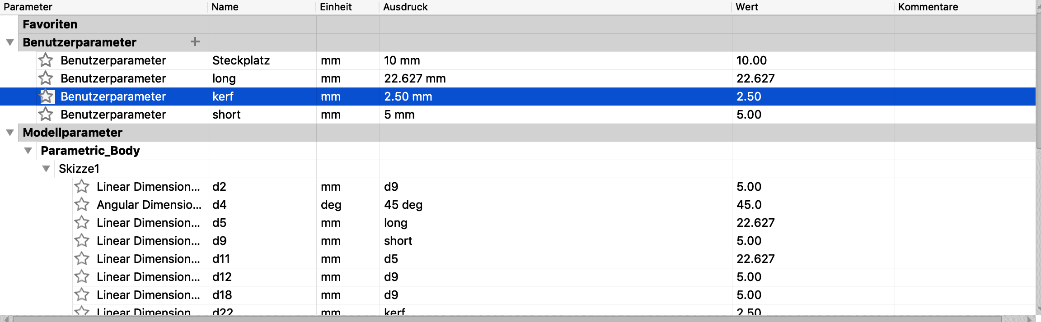Screen dimensions: 1041x322
Task: Toggle favorite star on kerf row
Action: (46, 96)
